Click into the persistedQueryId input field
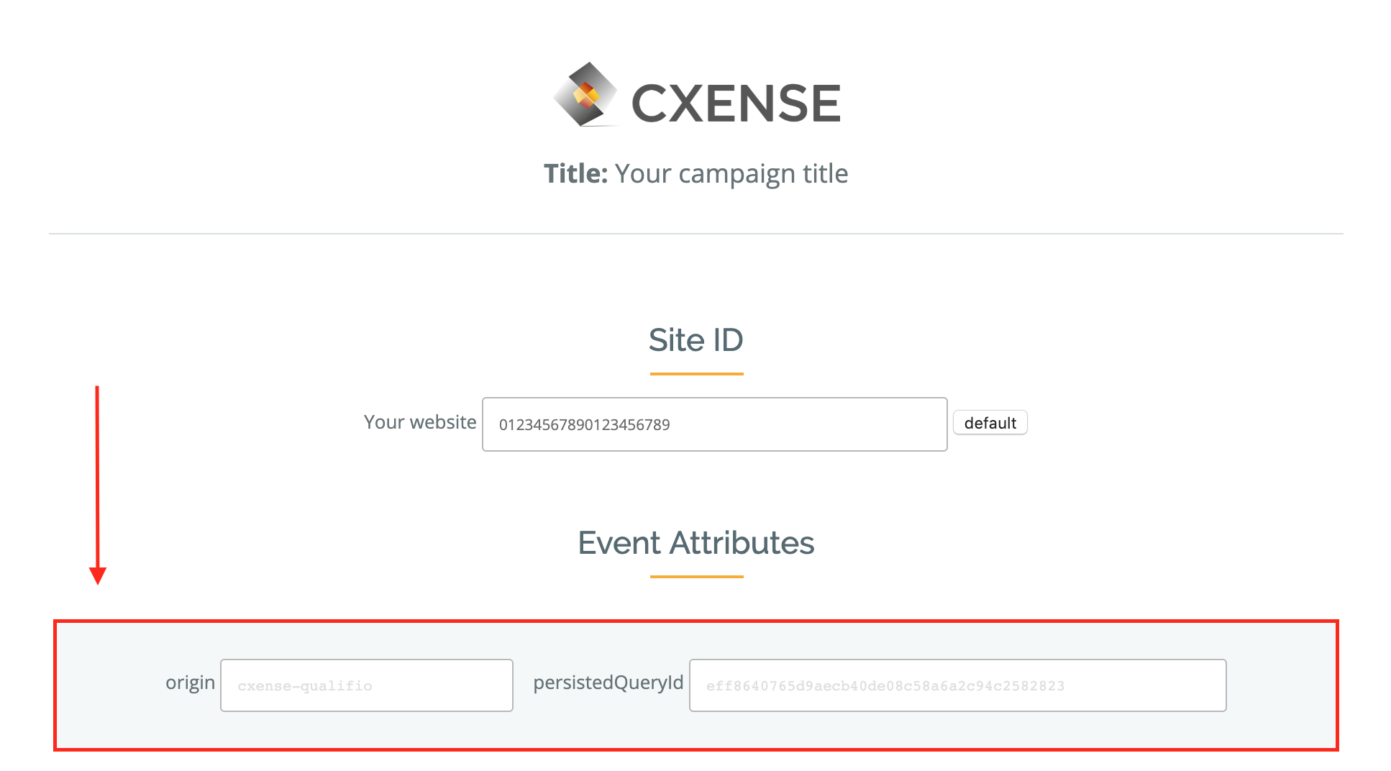Screen dimensions: 1391x771 click(957, 685)
